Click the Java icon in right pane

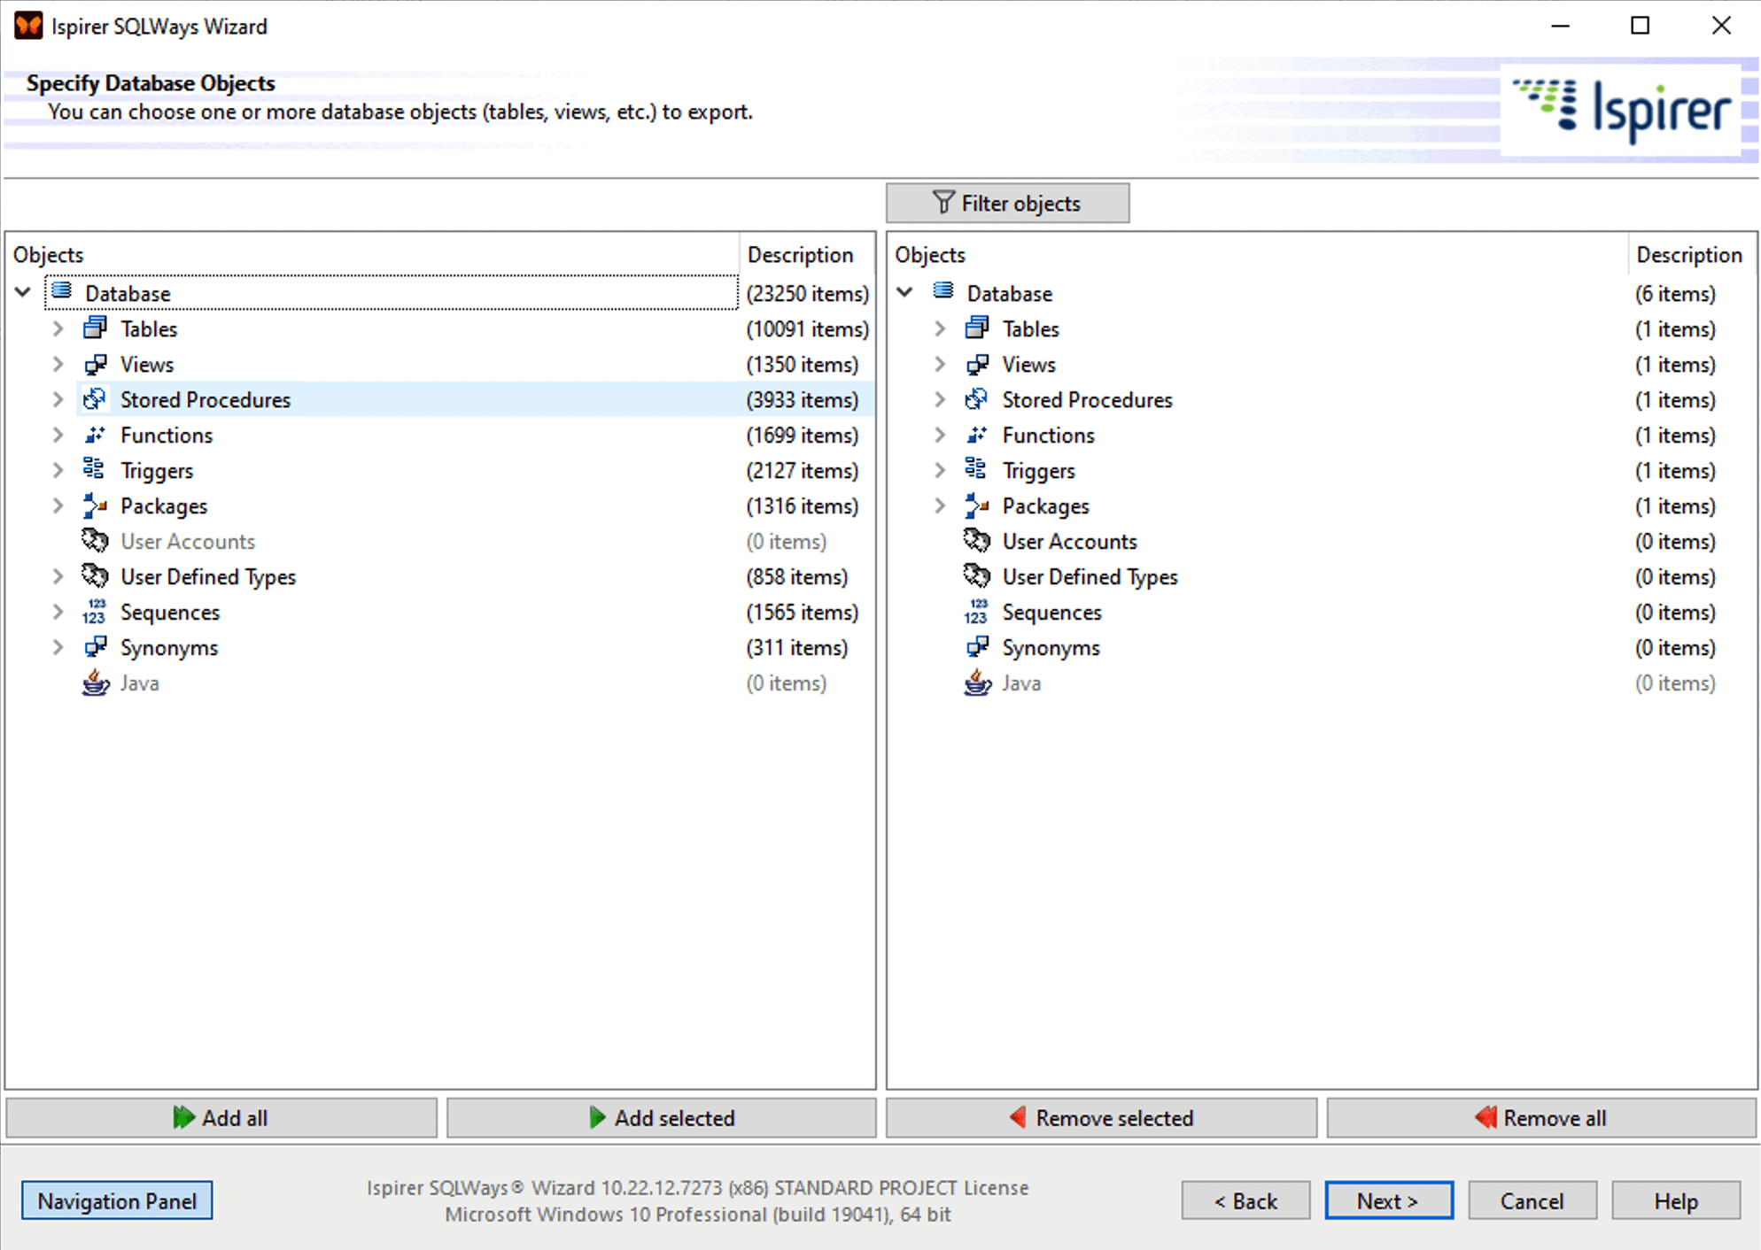coord(977,683)
